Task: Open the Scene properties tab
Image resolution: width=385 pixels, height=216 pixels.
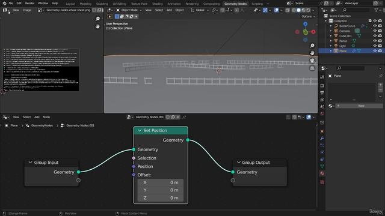Action: (x=322, y=107)
